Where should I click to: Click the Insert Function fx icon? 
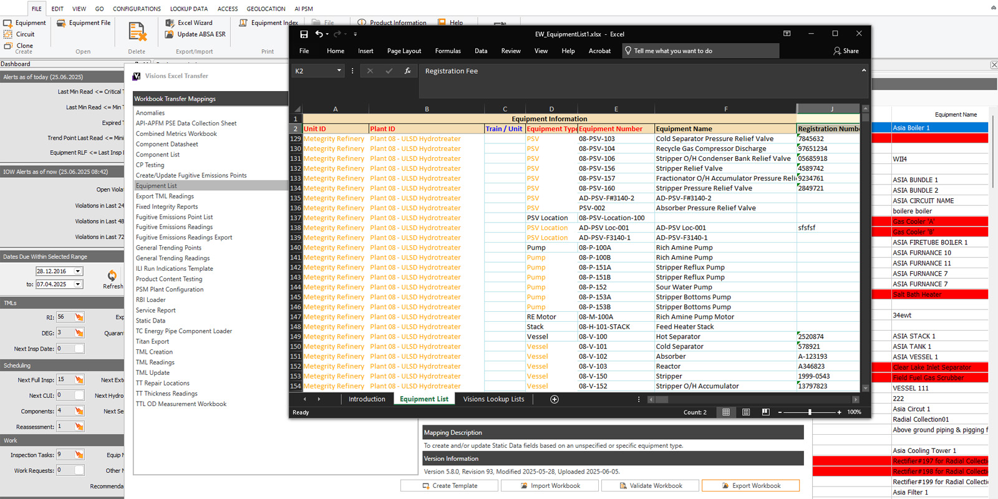pos(407,71)
